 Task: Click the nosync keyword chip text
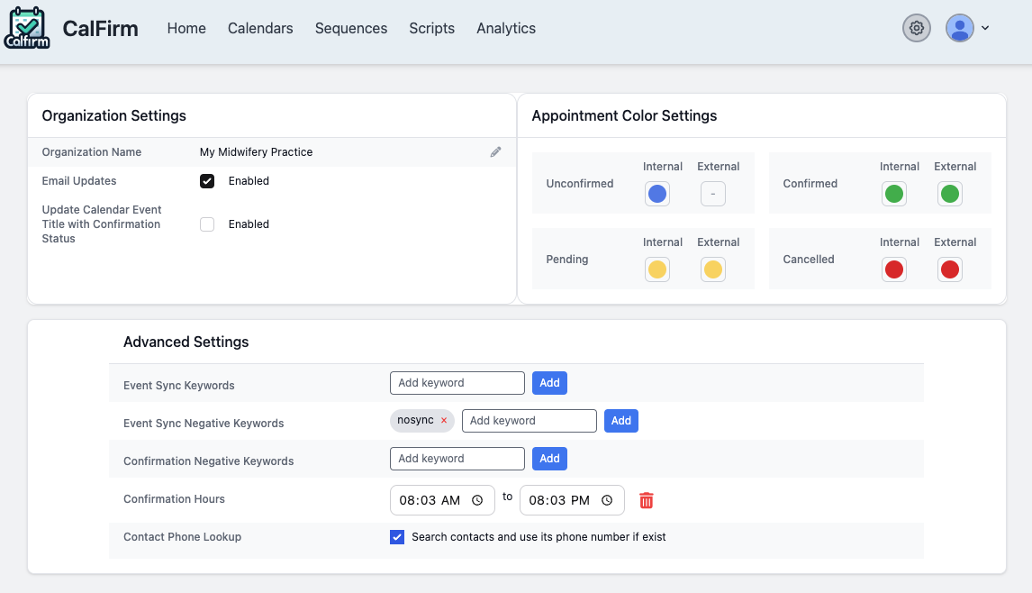click(415, 420)
